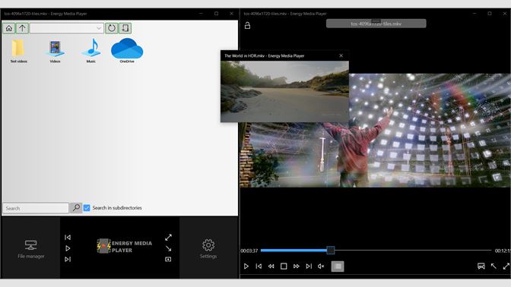Image resolution: width=511 pixels, height=287 pixels.
Task: Toggle Search in subdirectories checkbox
Action: [x=87, y=208]
